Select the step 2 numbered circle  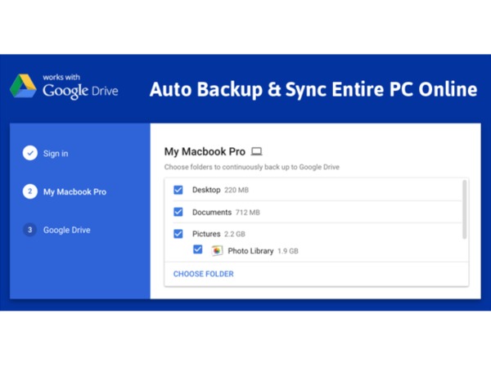point(29,191)
